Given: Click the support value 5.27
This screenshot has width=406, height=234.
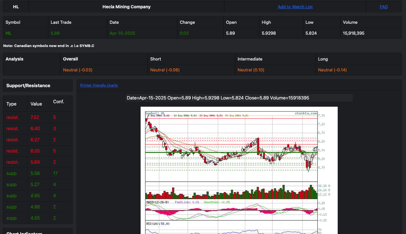Looking at the screenshot, I should pyautogui.click(x=35, y=184).
